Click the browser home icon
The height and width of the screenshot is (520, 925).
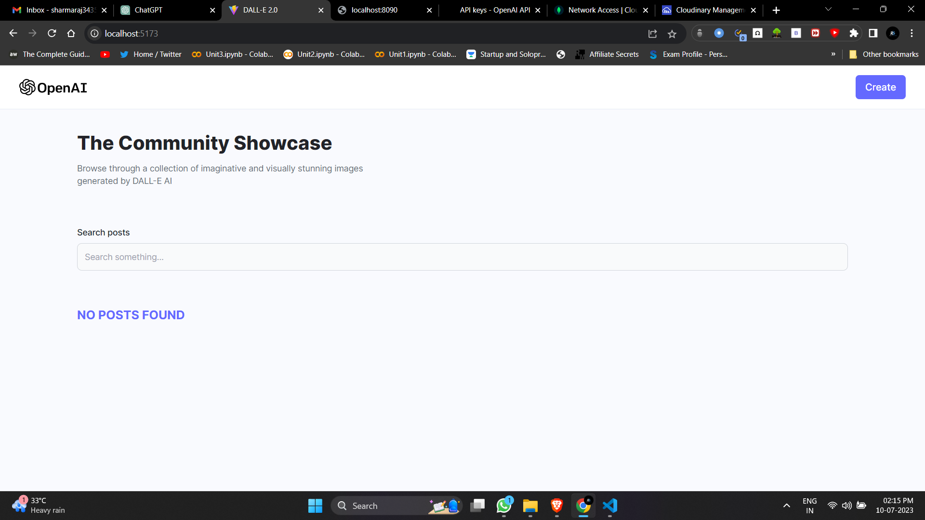pos(71,33)
